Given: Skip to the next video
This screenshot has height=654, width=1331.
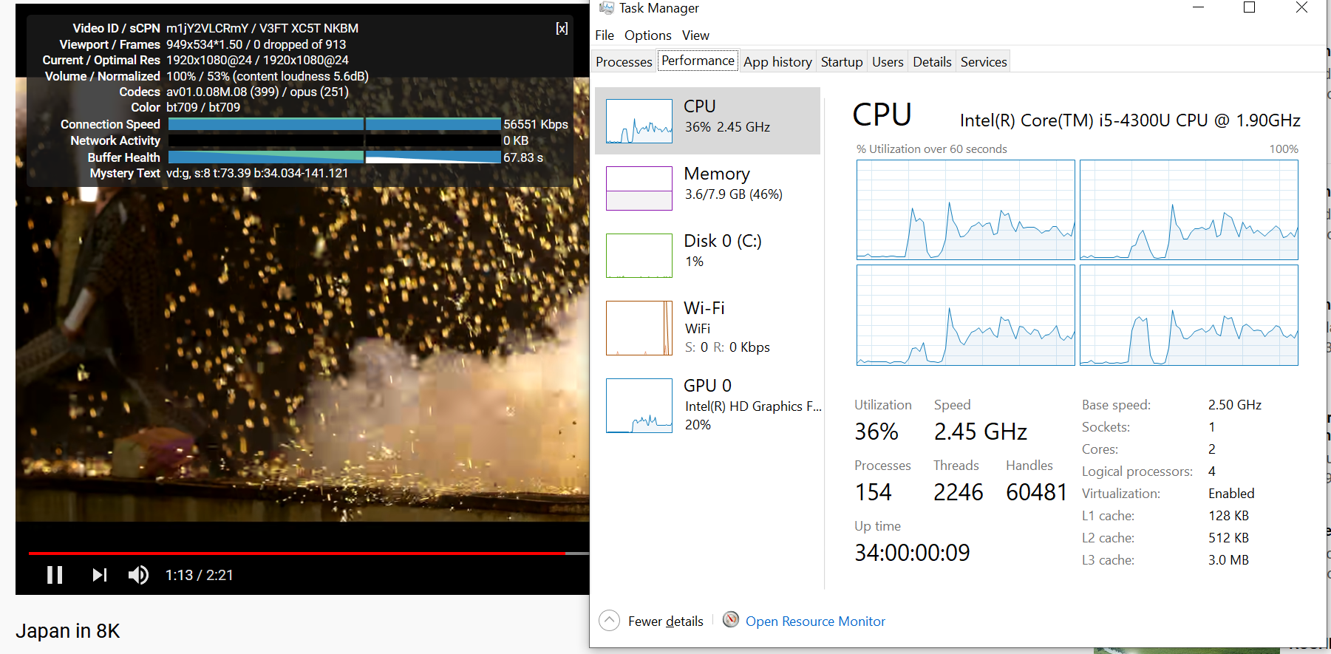Looking at the screenshot, I should click(100, 575).
